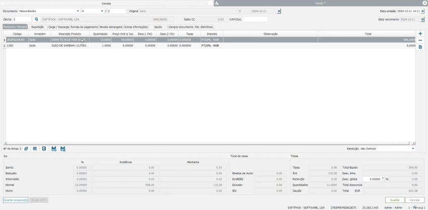Click the Cancelar button
This screenshot has height=210, width=428.
click(415, 200)
